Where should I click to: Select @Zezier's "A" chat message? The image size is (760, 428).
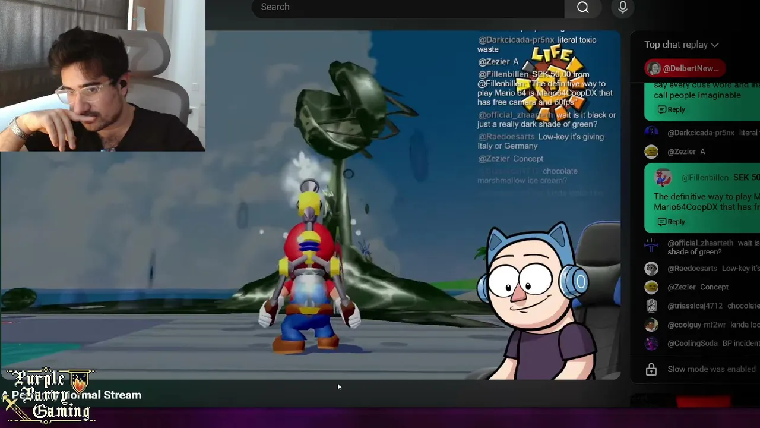(685, 152)
